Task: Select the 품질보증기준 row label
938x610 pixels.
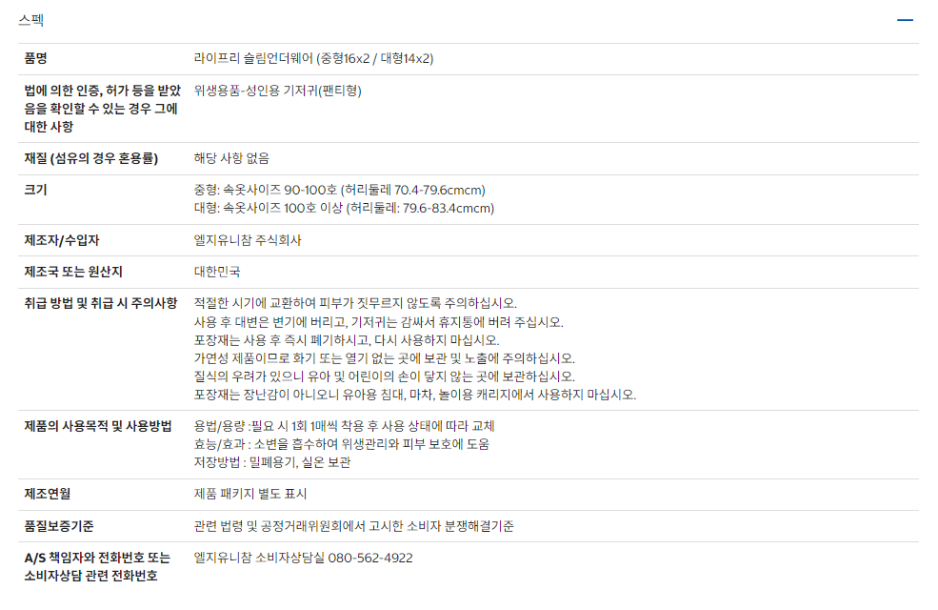Action: tap(59, 526)
